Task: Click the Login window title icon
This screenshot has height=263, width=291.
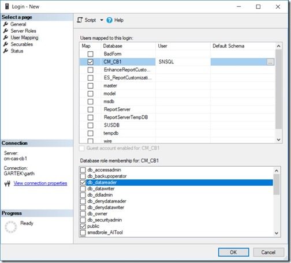Action: click(x=7, y=6)
